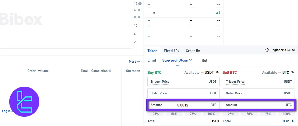Set the Sell BTC amount to 50%
The width and height of the screenshot is (298, 126).
coord(250,114)
